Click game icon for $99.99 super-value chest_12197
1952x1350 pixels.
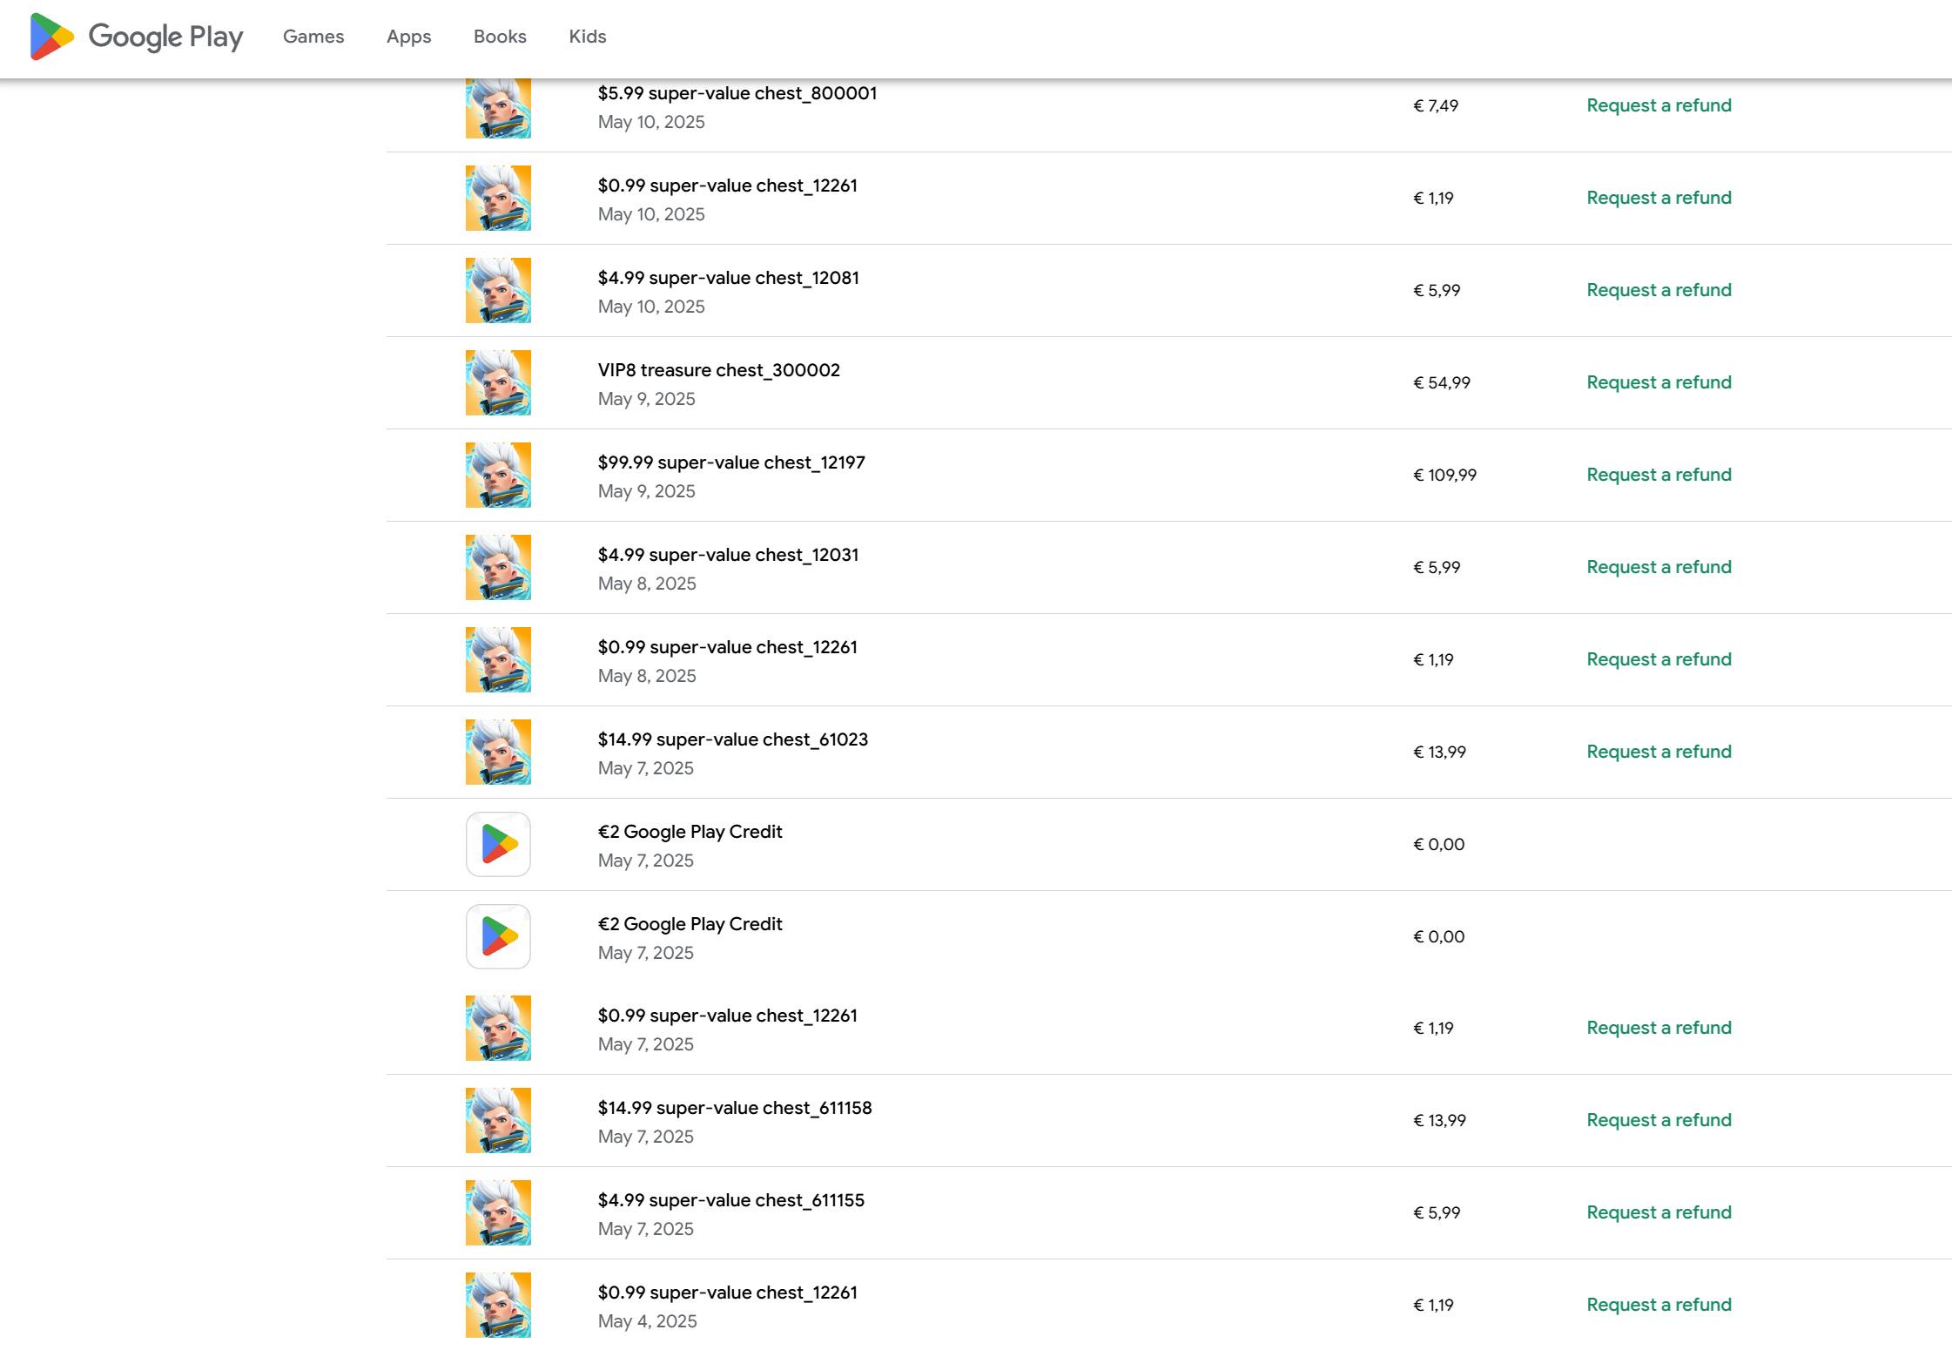coord(498,475)
